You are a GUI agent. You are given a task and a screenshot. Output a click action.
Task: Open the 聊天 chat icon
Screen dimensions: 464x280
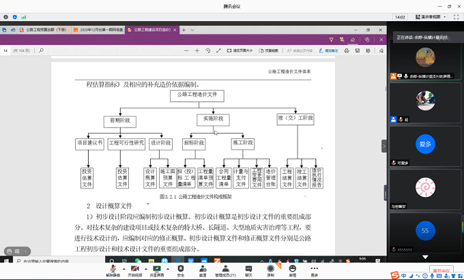(248, 268)
